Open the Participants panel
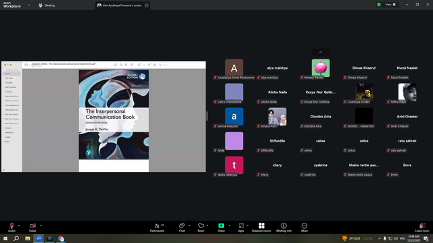433x243 pixels. pos(157,227)
